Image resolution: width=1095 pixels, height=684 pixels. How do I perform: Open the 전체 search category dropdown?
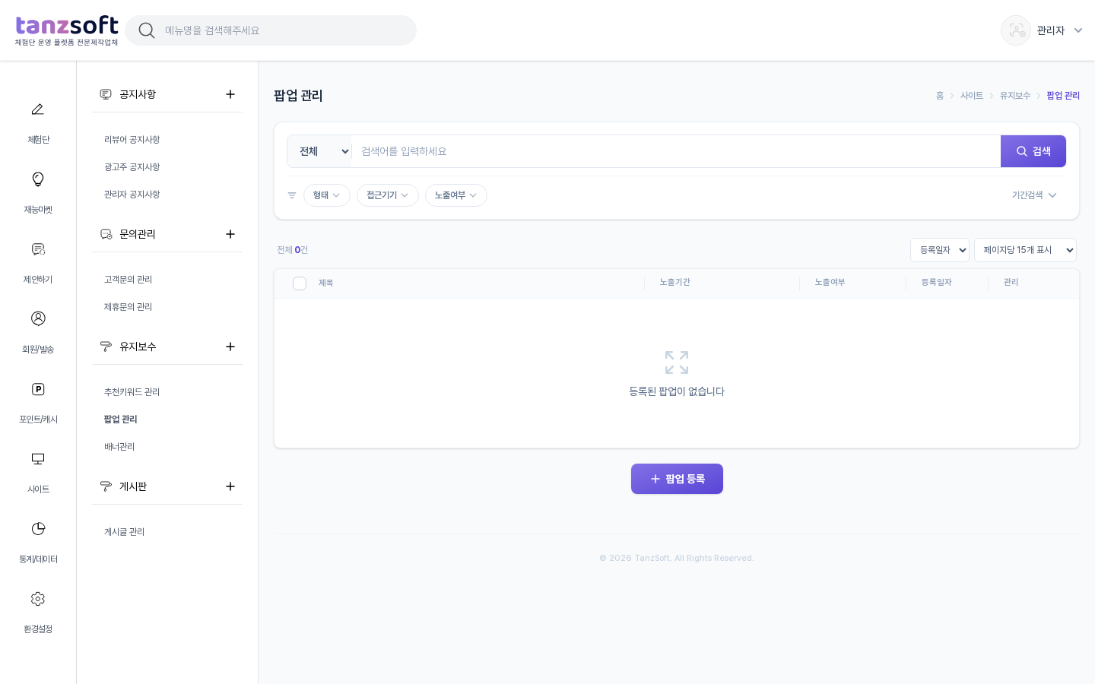point(320,151)
